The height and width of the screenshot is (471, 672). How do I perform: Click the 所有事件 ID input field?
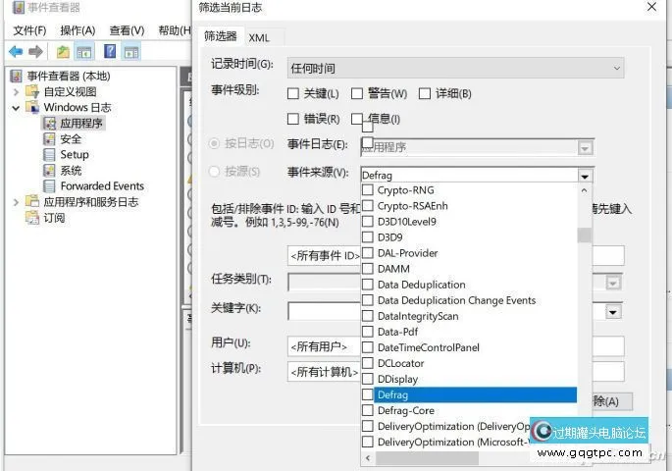[x=324, y=256]
